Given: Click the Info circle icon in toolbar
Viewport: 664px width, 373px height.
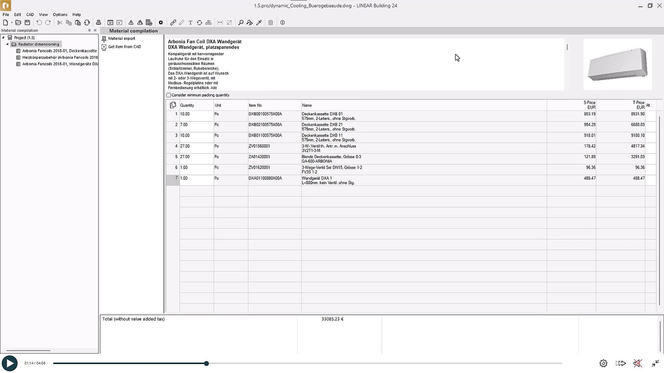Looking at the screenshot, I should [x=283, y=23].
